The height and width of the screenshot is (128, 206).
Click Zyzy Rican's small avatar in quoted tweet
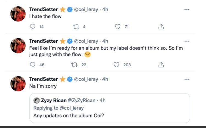[36, 100]
